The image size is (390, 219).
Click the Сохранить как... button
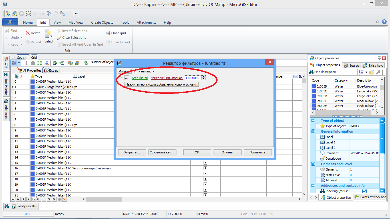click(x=162, y=152)
